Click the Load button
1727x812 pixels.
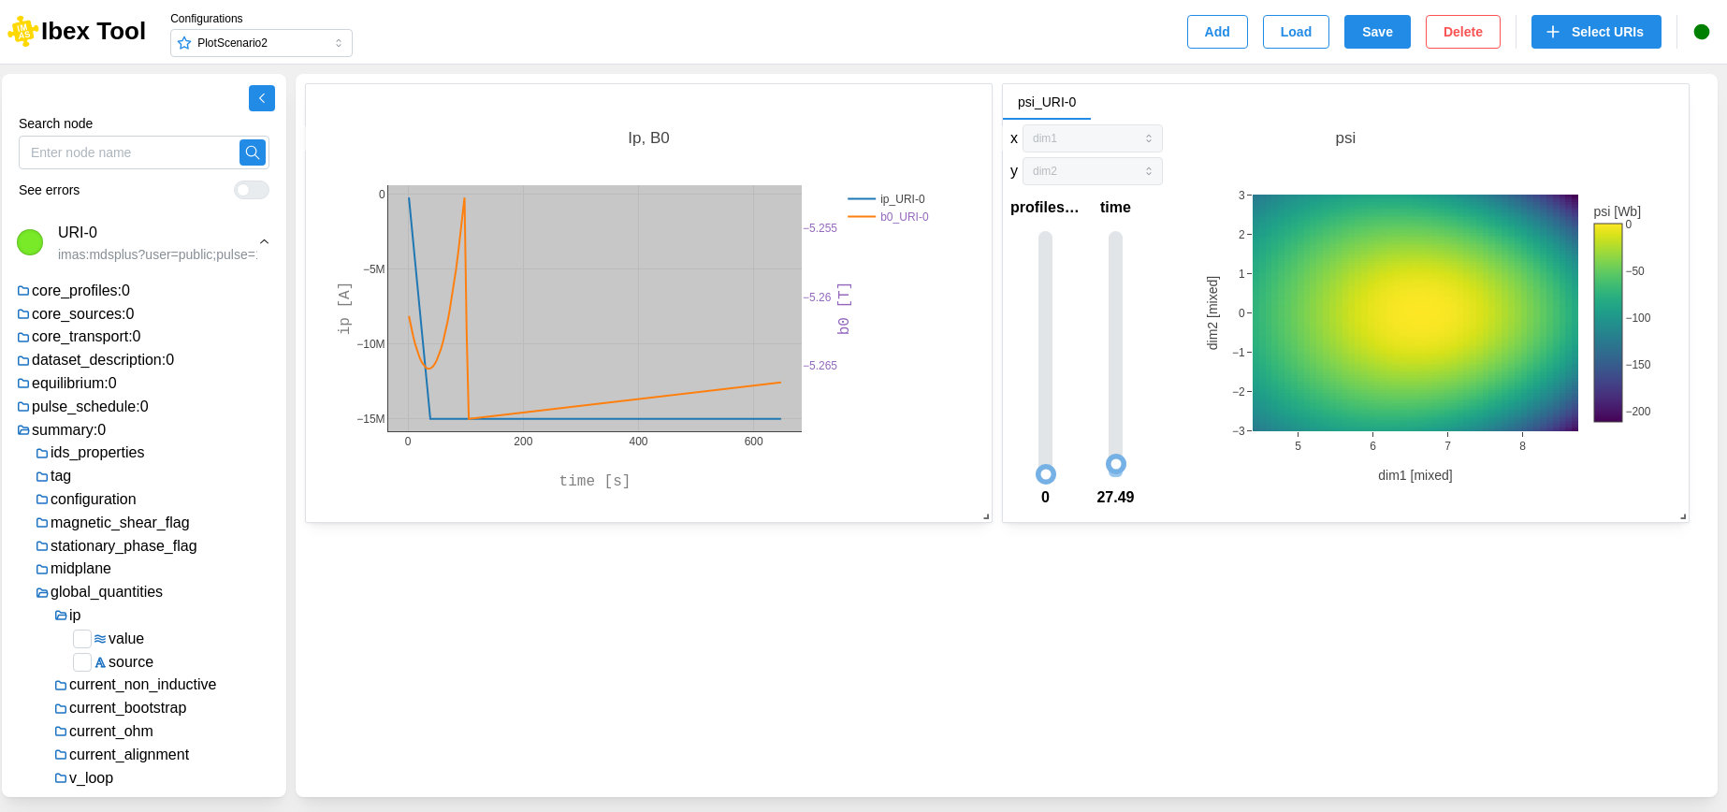tap(1296, 32)
